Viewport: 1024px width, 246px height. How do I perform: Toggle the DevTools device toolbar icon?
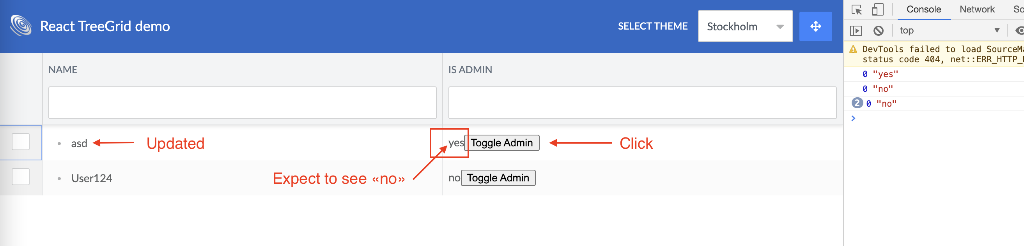(x=877, y=9)
